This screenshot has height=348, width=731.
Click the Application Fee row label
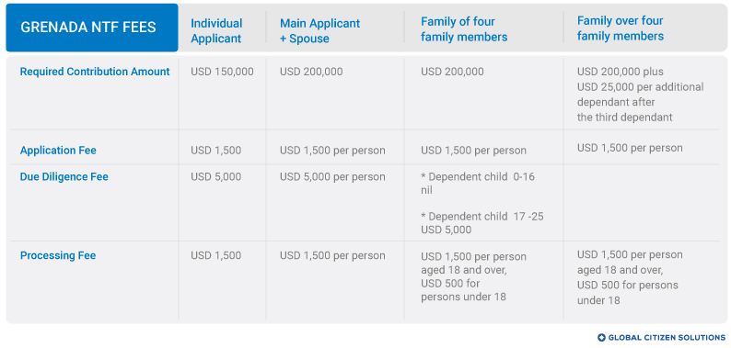[x=58, y=151]
